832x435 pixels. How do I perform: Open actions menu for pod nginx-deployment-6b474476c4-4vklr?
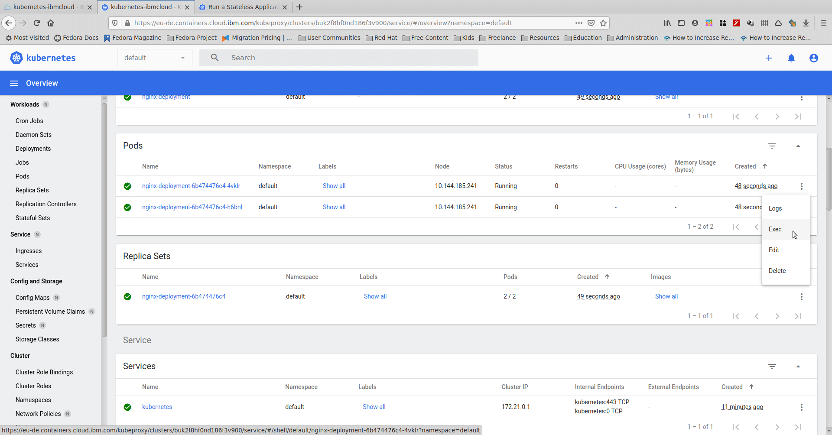[802, 186]
